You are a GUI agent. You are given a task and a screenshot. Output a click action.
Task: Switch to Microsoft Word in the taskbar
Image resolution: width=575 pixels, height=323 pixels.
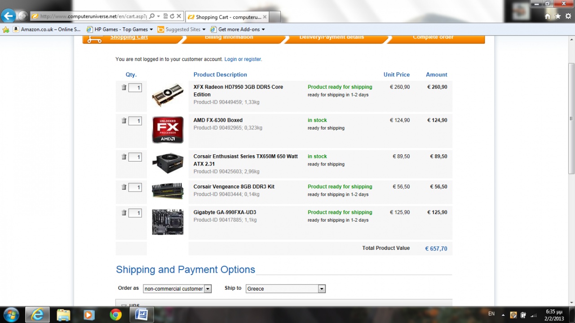point(142,314)
